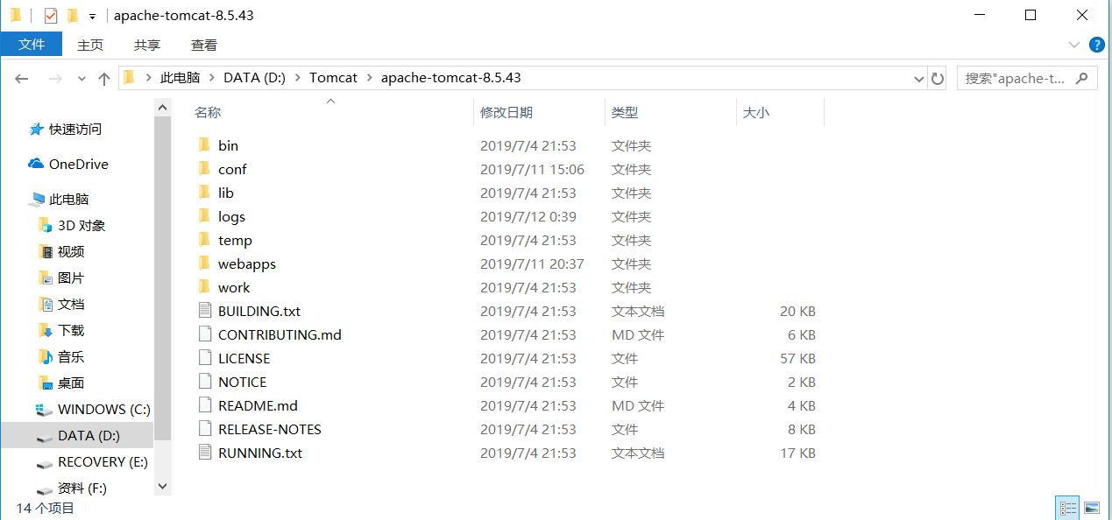Open the 查看 ribbon tab
1112x520 pixels.
pyautogui.click(x=203, y=45)
